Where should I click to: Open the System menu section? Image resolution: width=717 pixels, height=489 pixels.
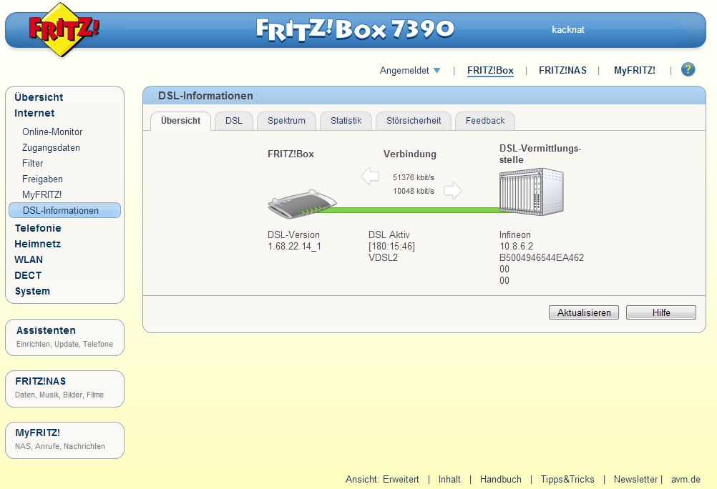32,291
